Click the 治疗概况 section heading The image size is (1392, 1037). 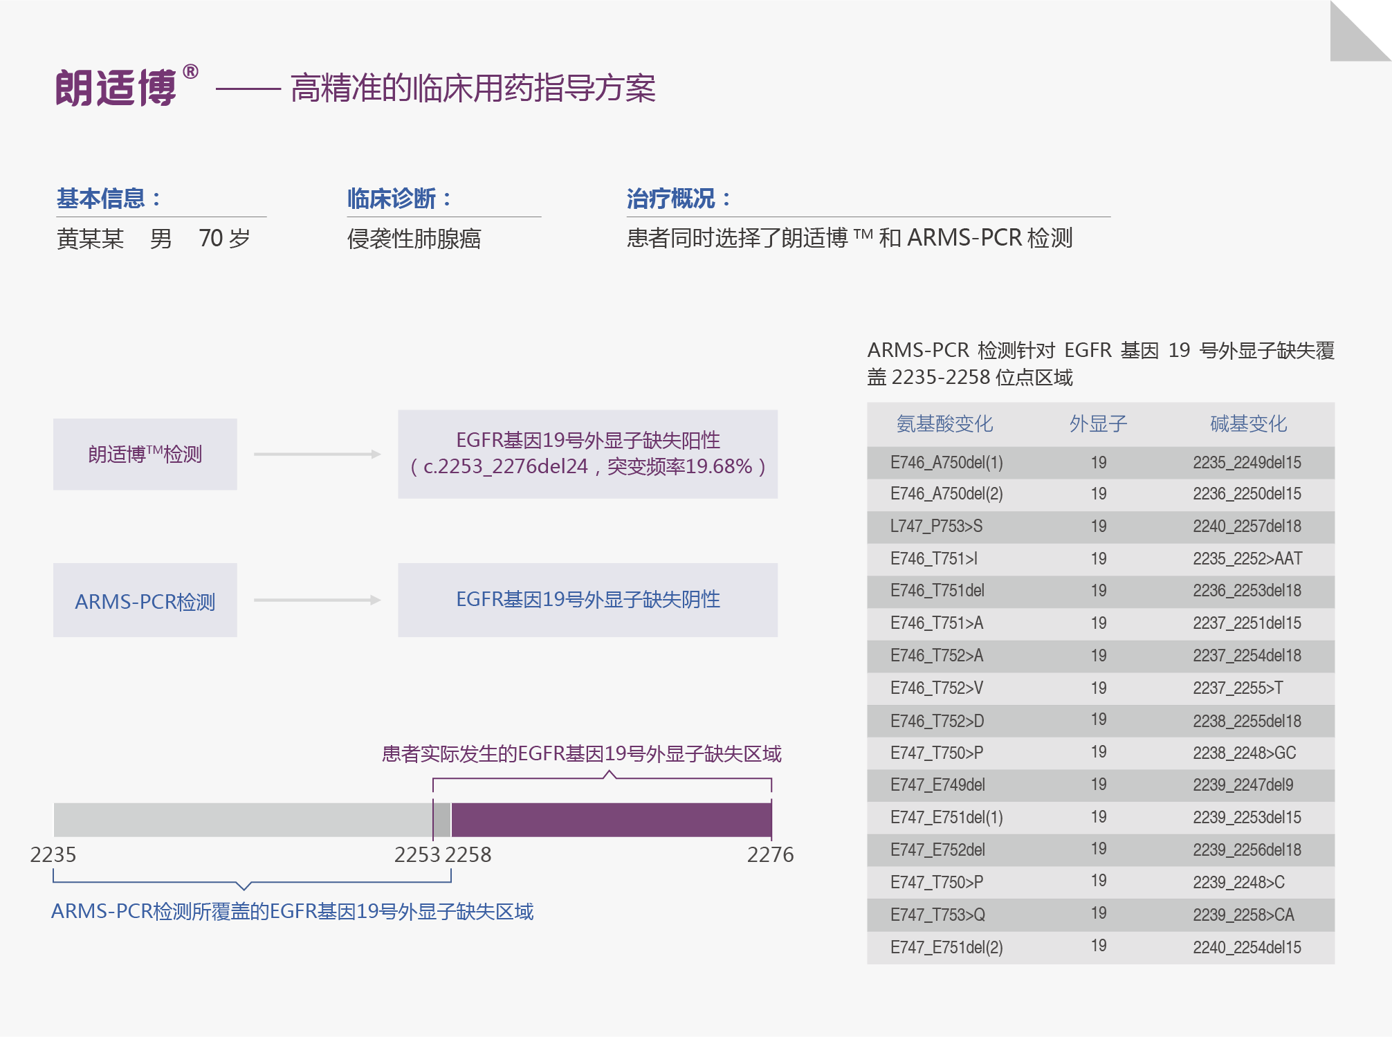(x=679, y=199)
